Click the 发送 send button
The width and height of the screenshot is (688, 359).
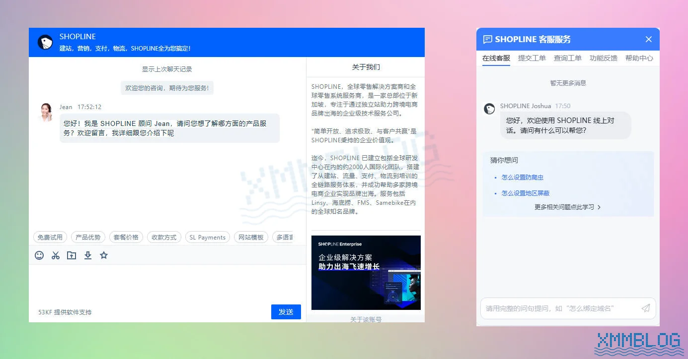(x=286, y=312)
